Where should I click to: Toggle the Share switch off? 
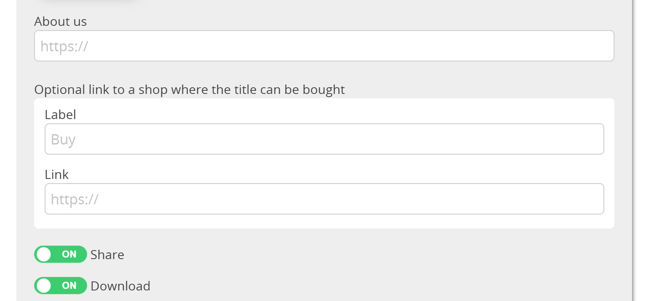pos(60,254)
